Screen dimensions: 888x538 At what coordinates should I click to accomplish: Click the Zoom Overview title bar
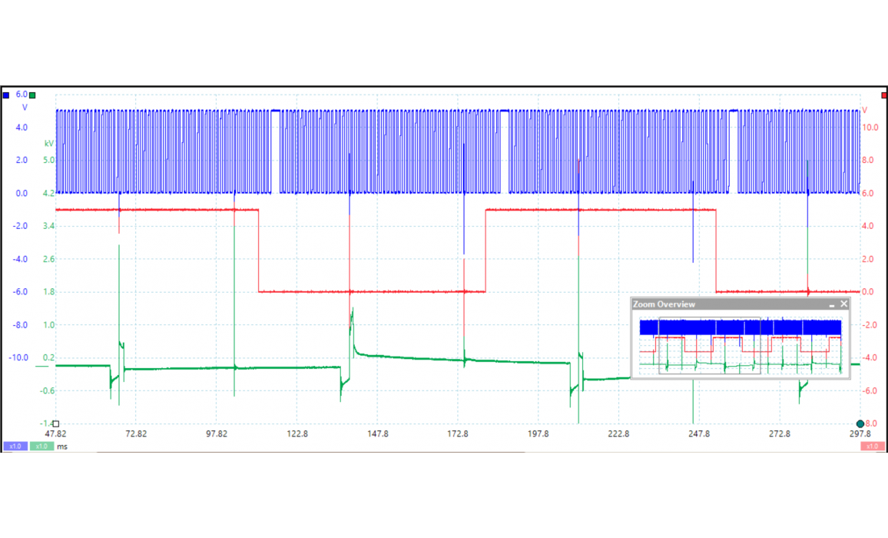pyautogui.click(x=722, y=304)
